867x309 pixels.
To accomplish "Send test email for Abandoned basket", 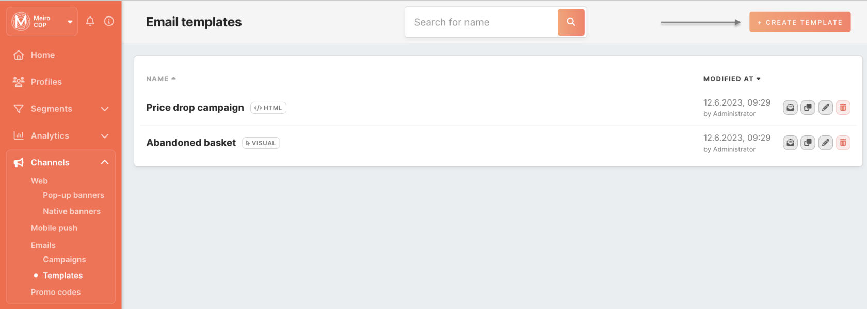I will (x=790, y=143).
